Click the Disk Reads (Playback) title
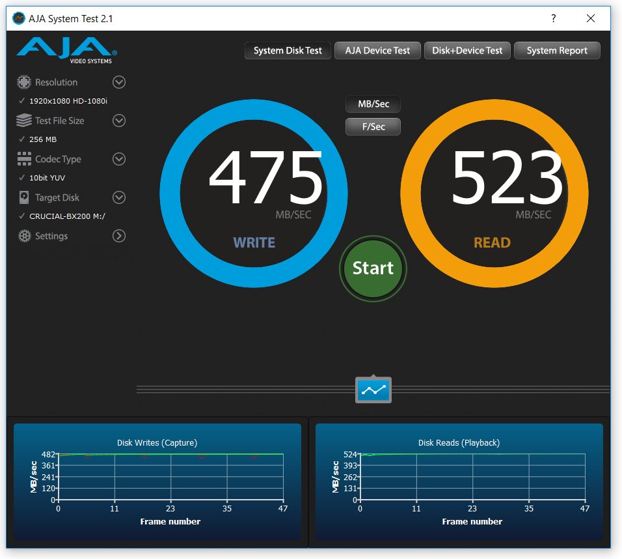622x559 pixels. tap(459, 442)
